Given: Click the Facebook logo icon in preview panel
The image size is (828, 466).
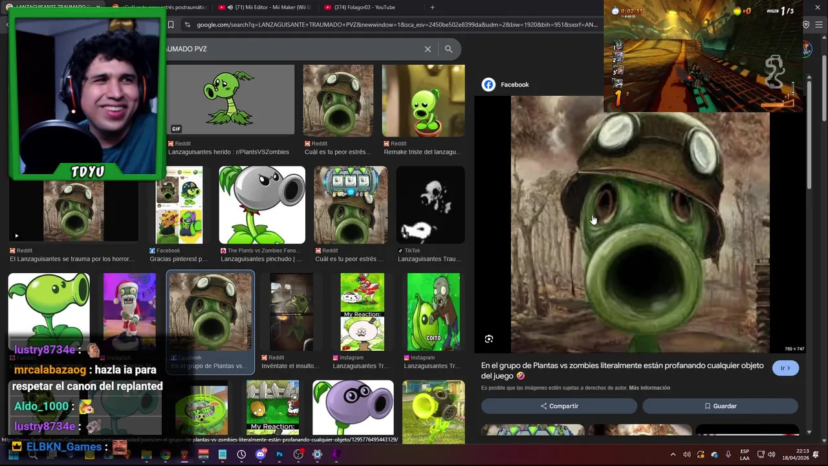Looking at the screenshot, I should 488,85.
